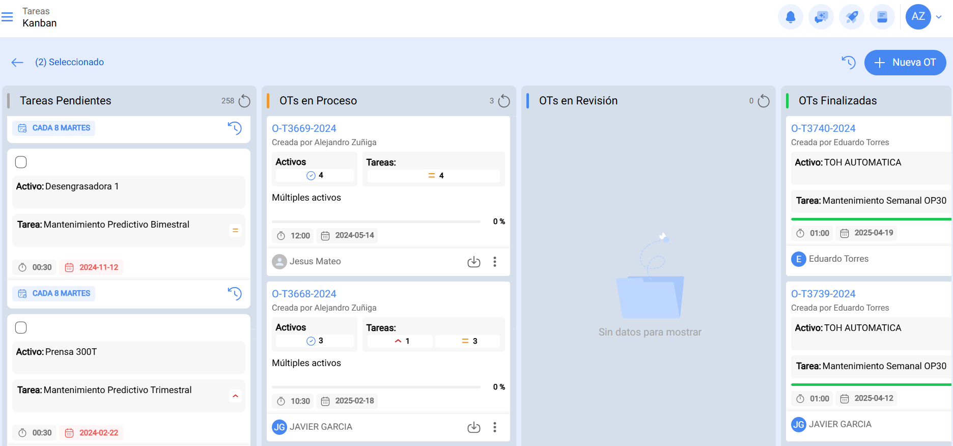Check the Prensa 300T task checkbox

coord(21,328)
